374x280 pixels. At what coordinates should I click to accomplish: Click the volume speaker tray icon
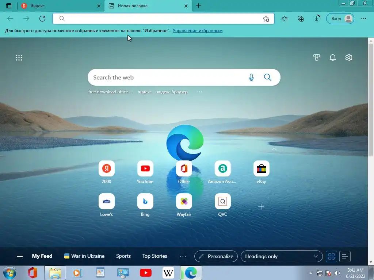337,273
